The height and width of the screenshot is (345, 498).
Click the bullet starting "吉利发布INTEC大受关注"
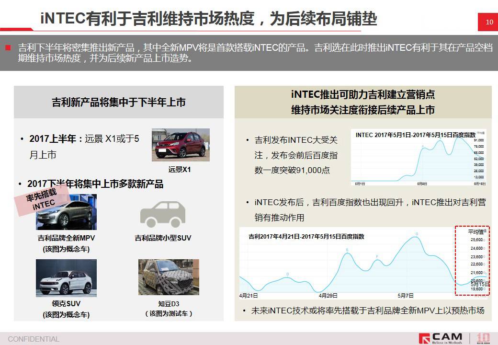(296, 155)
